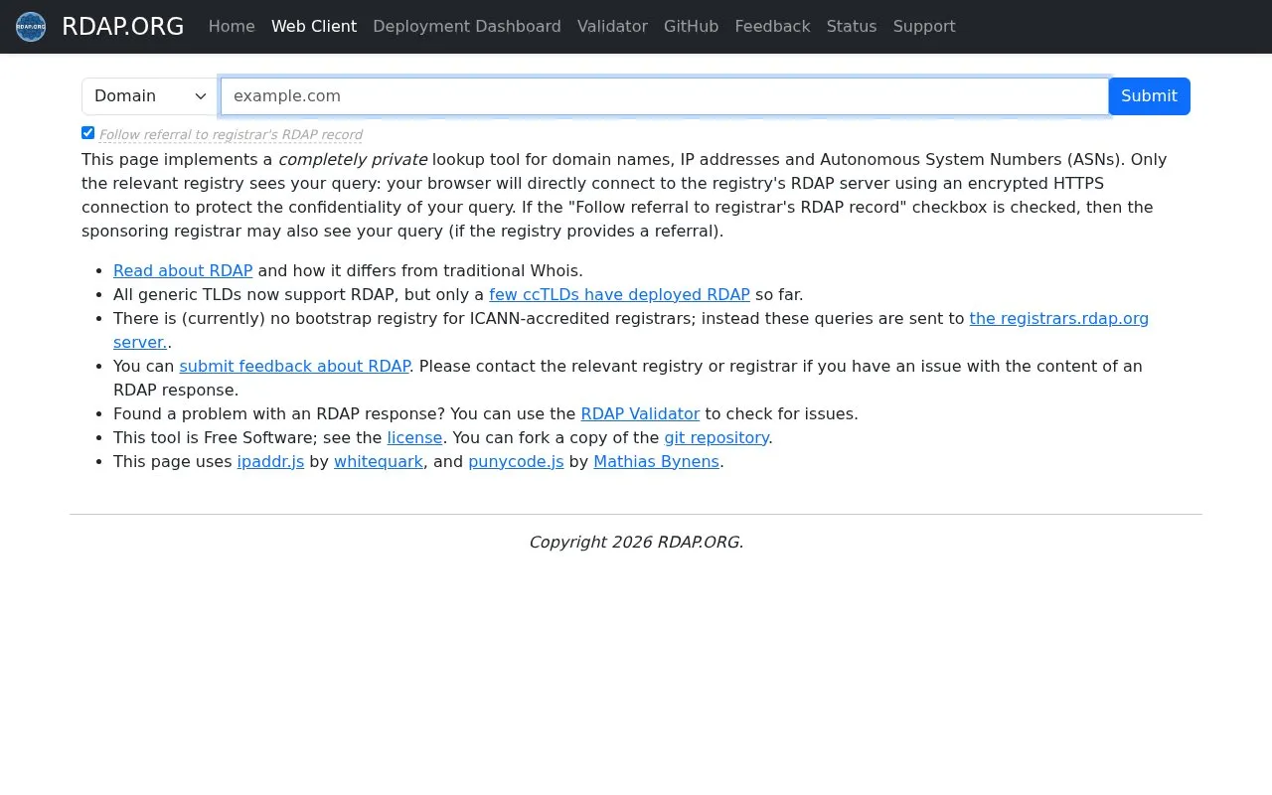Select the Web Client nav item

coord(314,27)
